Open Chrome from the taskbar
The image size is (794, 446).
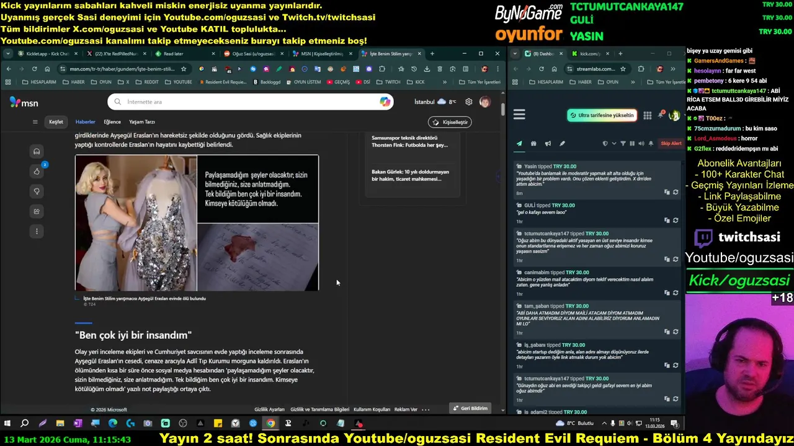(270, 424)
